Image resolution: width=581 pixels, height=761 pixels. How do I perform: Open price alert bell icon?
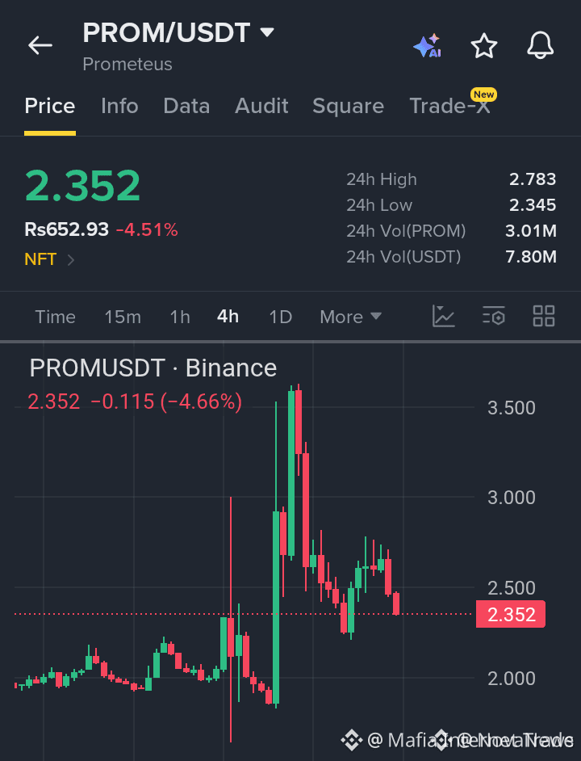pos(541,45)
